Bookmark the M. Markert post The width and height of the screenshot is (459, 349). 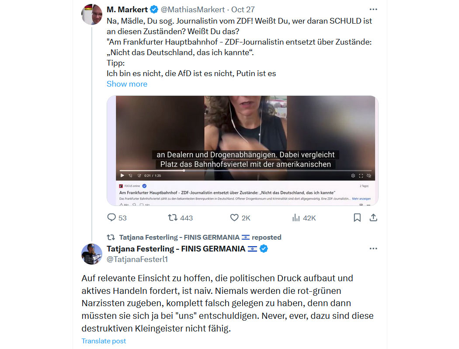tap(357, 217)
